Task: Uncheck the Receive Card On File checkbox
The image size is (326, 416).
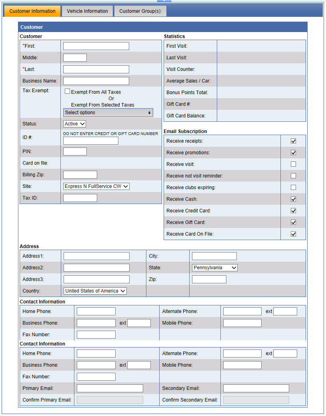Action: [293, 234]
